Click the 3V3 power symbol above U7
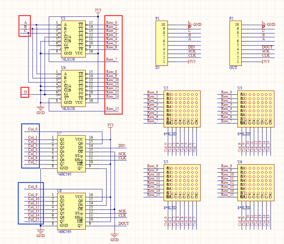284x244 pixels. click(x=110, y=125)
